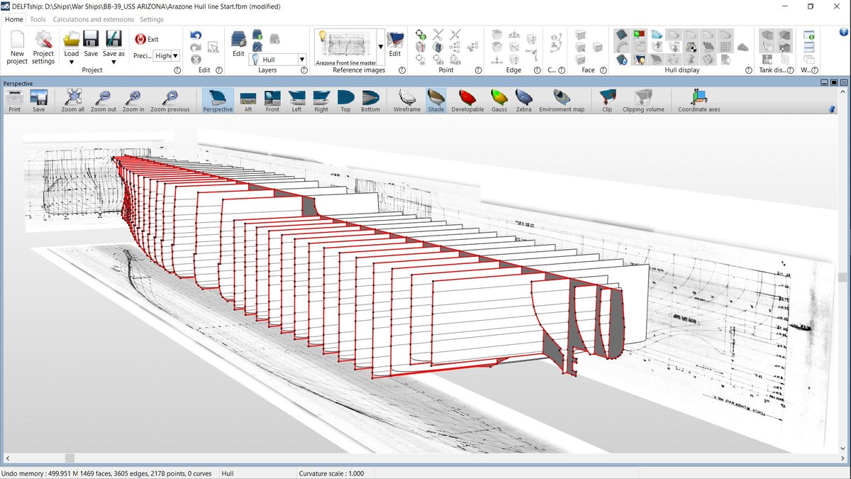This screenshot has height=479, width=851.
Task: Open the Tools ribbon tab
Action: [x=38, y=20]
